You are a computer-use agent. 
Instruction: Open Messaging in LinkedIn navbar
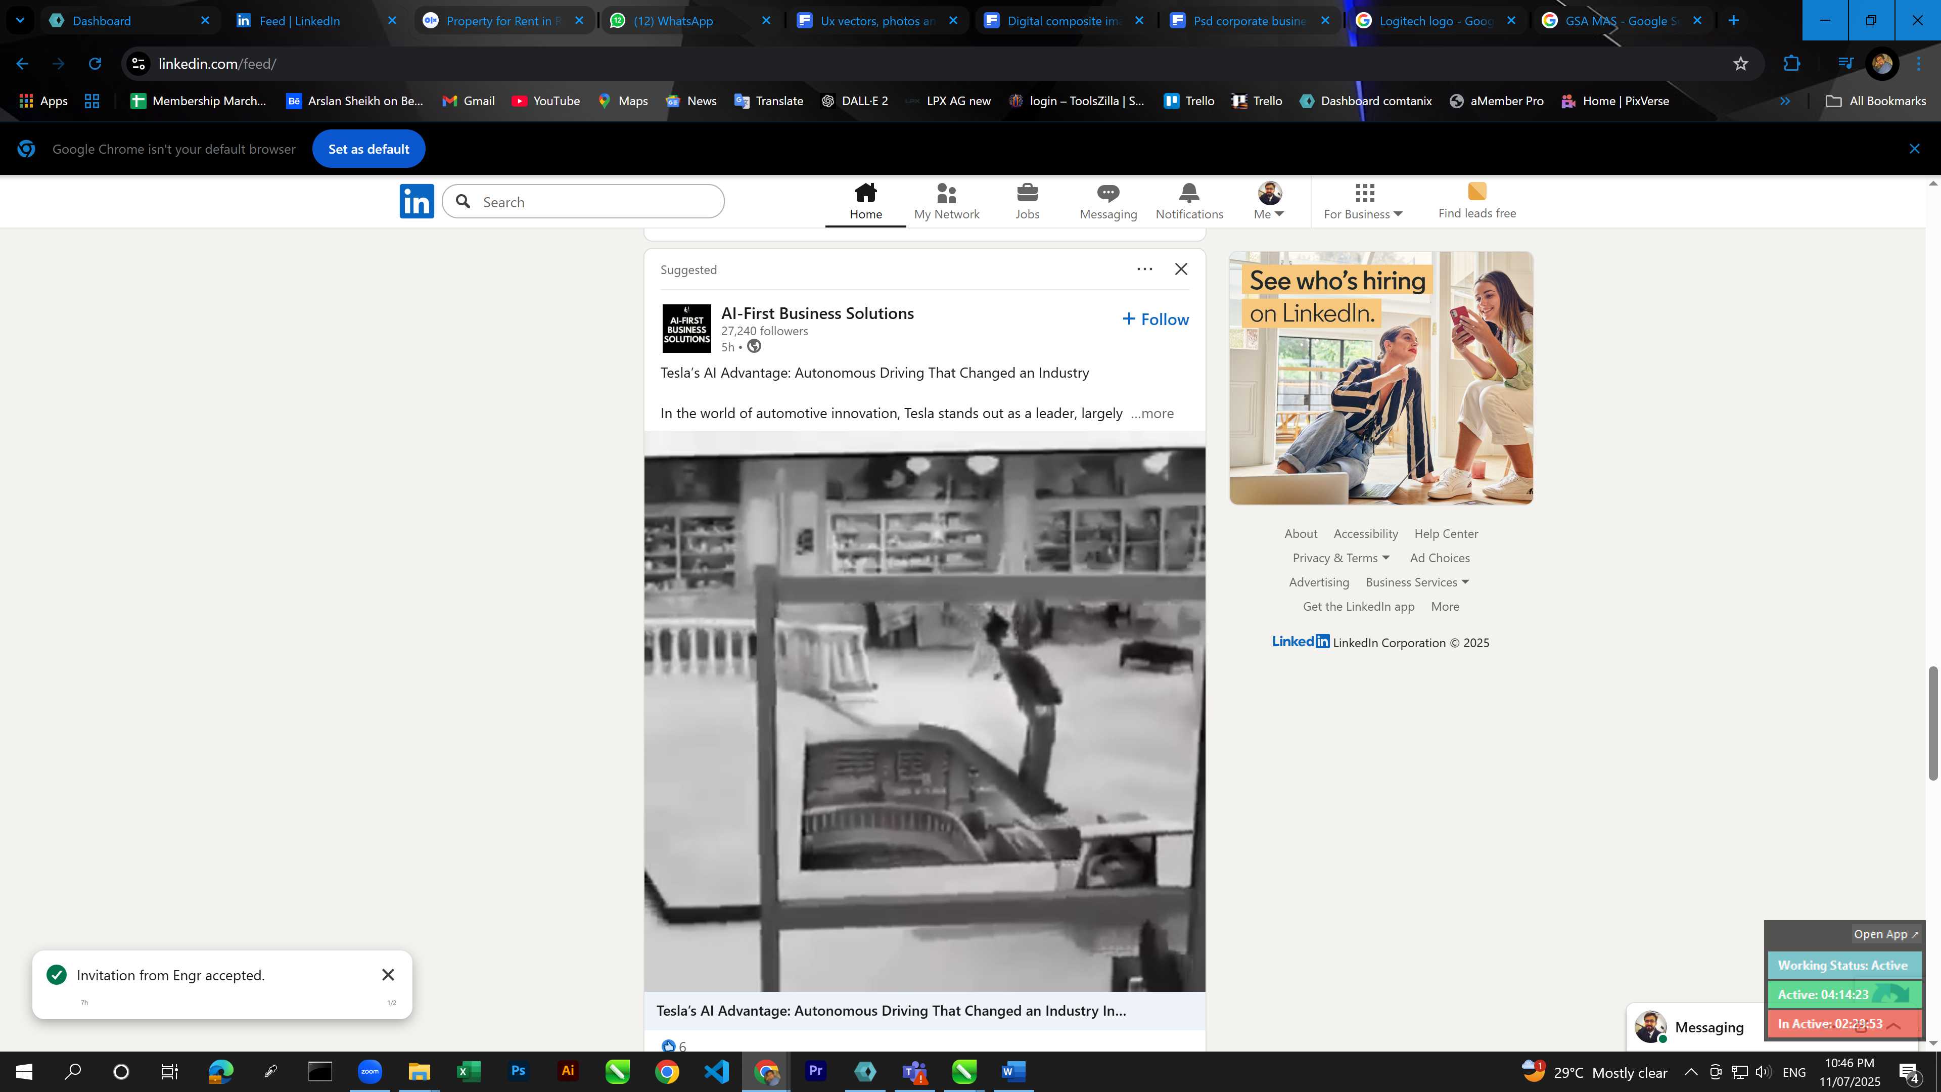(1107, 202)
